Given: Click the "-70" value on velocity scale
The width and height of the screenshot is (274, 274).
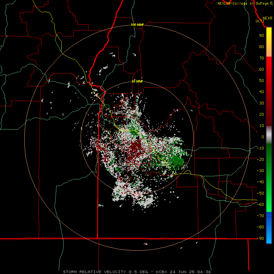Looking at the screenshot, I should pos(260,216).
